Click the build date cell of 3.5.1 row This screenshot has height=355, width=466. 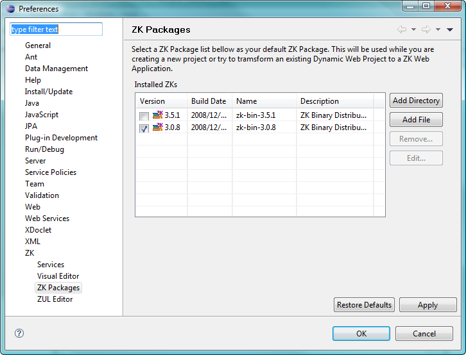209,115
